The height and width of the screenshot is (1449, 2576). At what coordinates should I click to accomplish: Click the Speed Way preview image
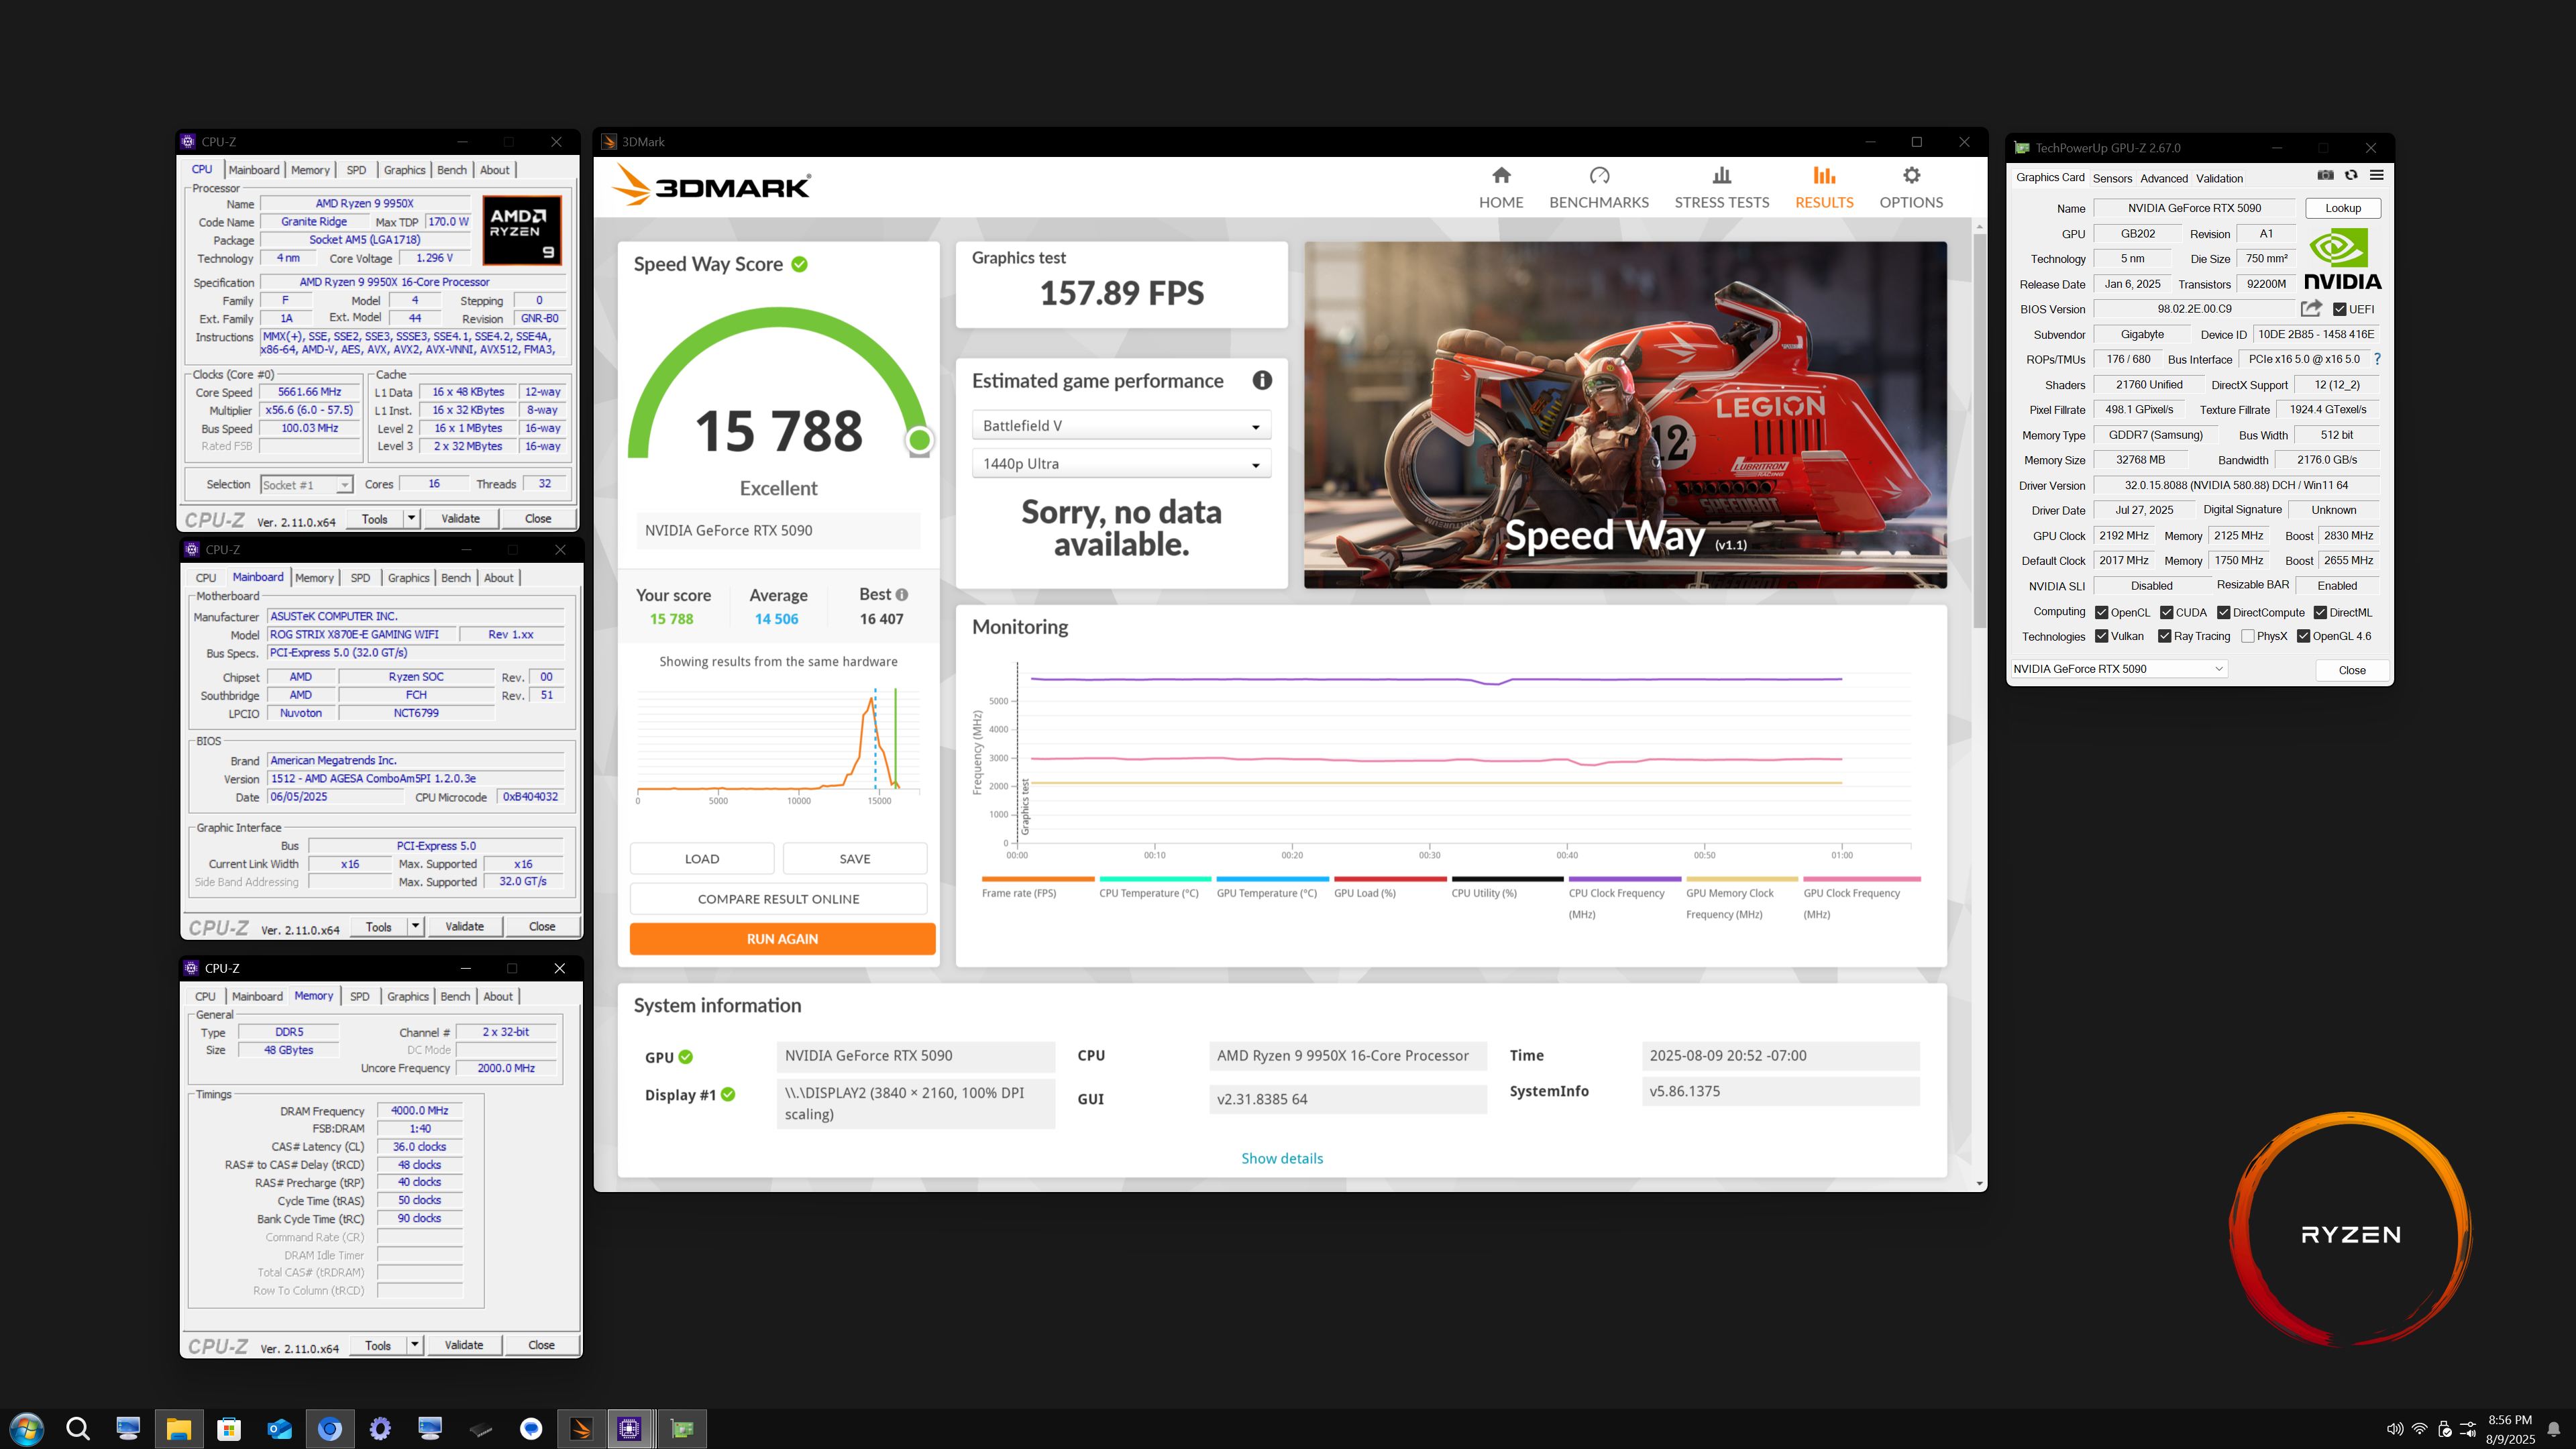1625,415
